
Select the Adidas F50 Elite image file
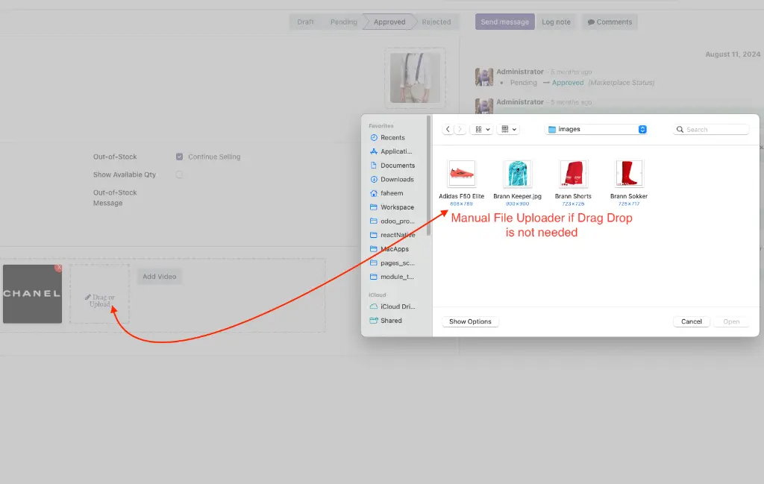[461, 174]
